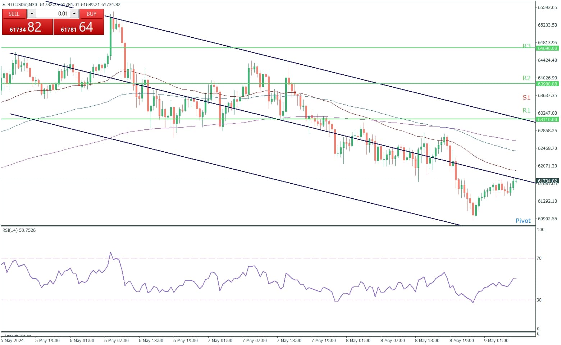561x345 pixels.
Task: Click the 61292.10 price scale value
Action: point(547,201)
